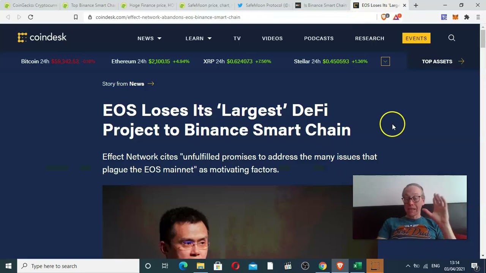Image resolution: width=486 pixels, height=273 pixels.
Task: Switch to the SafeMoon Protocol Twitter tab
Action: [264, 5]
